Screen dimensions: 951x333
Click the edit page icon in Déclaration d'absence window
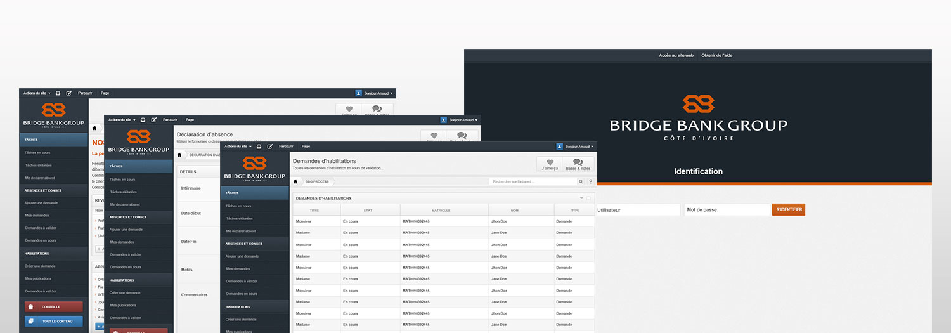[x=153, y=119]
